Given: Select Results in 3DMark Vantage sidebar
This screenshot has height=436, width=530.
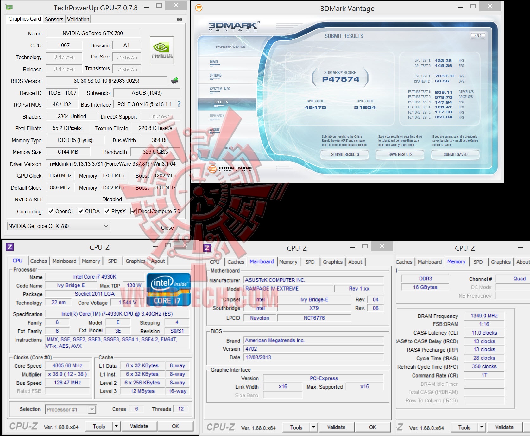Looking at the screenshot, I should (227, 104).
